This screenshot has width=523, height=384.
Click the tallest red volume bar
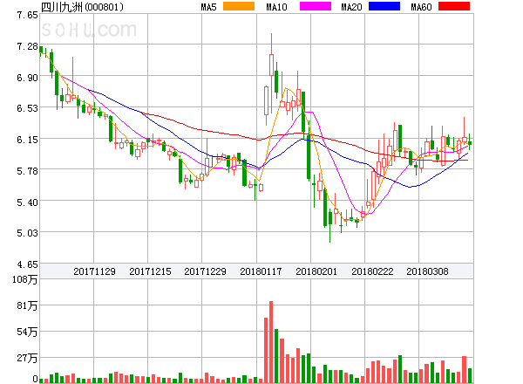(271, 341)
